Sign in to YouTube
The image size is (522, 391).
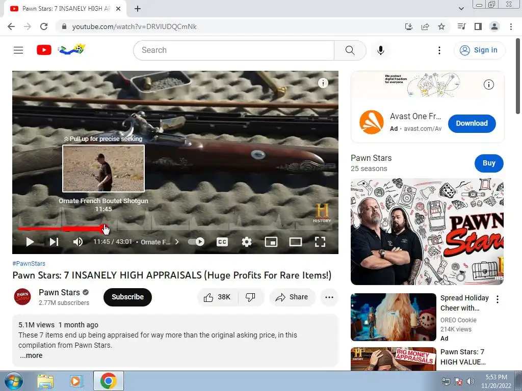pyautogui.click(x=479, y=50)
